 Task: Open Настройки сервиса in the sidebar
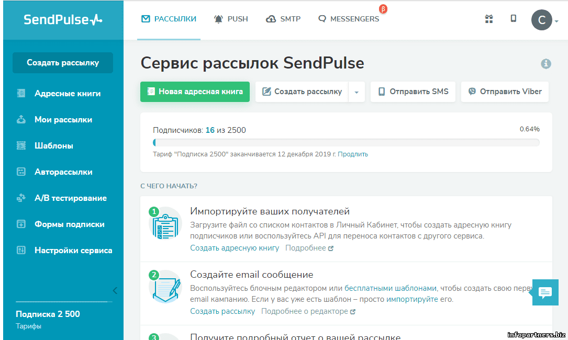(73, 250)
